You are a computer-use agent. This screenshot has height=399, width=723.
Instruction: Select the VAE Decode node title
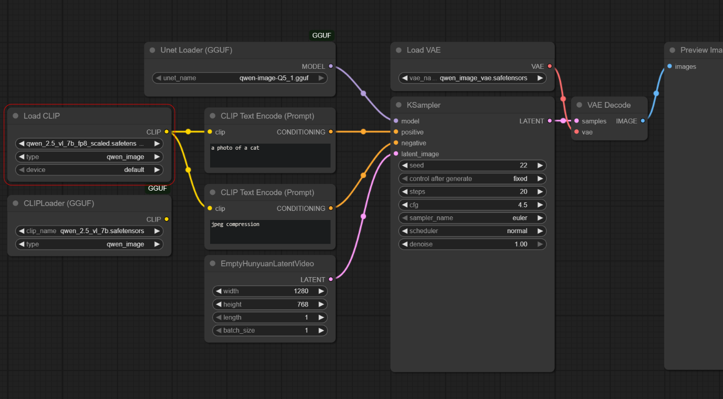coord(609,105)
